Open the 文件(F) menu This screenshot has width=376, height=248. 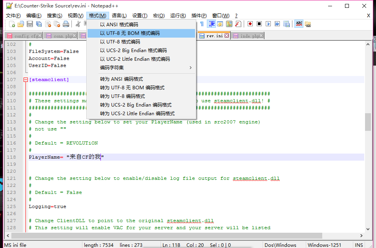coord(13,16)
